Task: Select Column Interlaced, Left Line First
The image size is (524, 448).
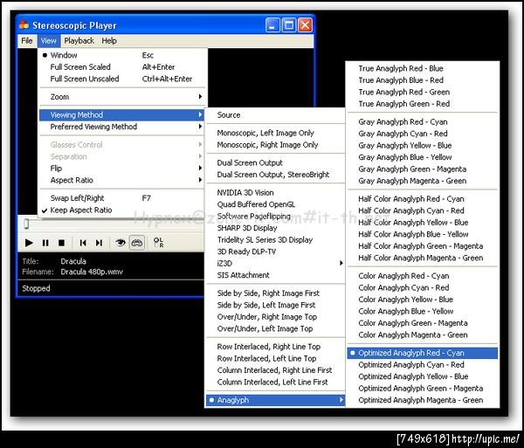Action: pyautogui.click(x=276, y=382)
